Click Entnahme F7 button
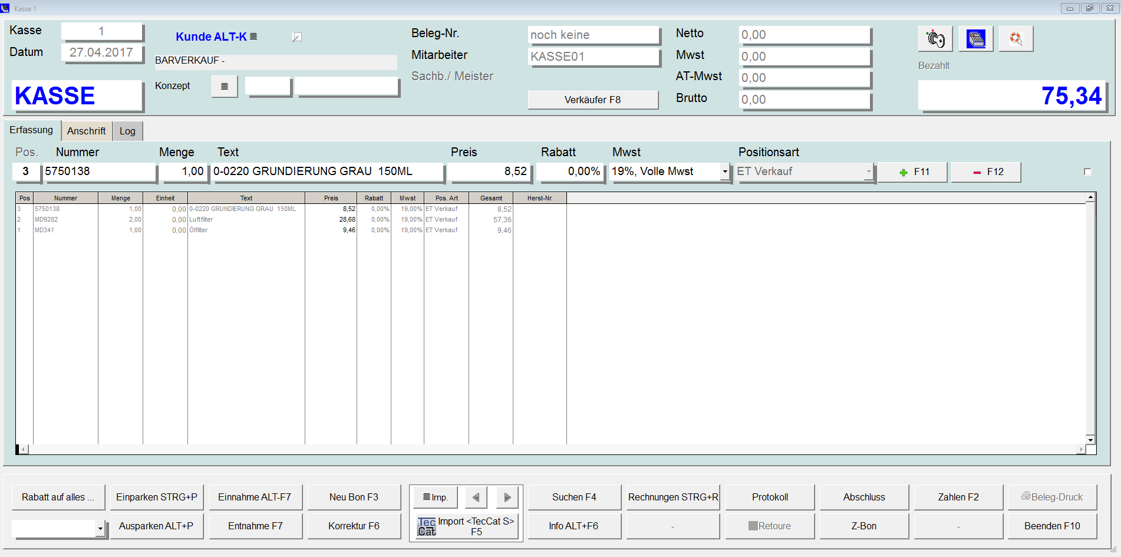Image resolution: width=1121 pixels, height=557 pixels. click(x=255, y=526)
